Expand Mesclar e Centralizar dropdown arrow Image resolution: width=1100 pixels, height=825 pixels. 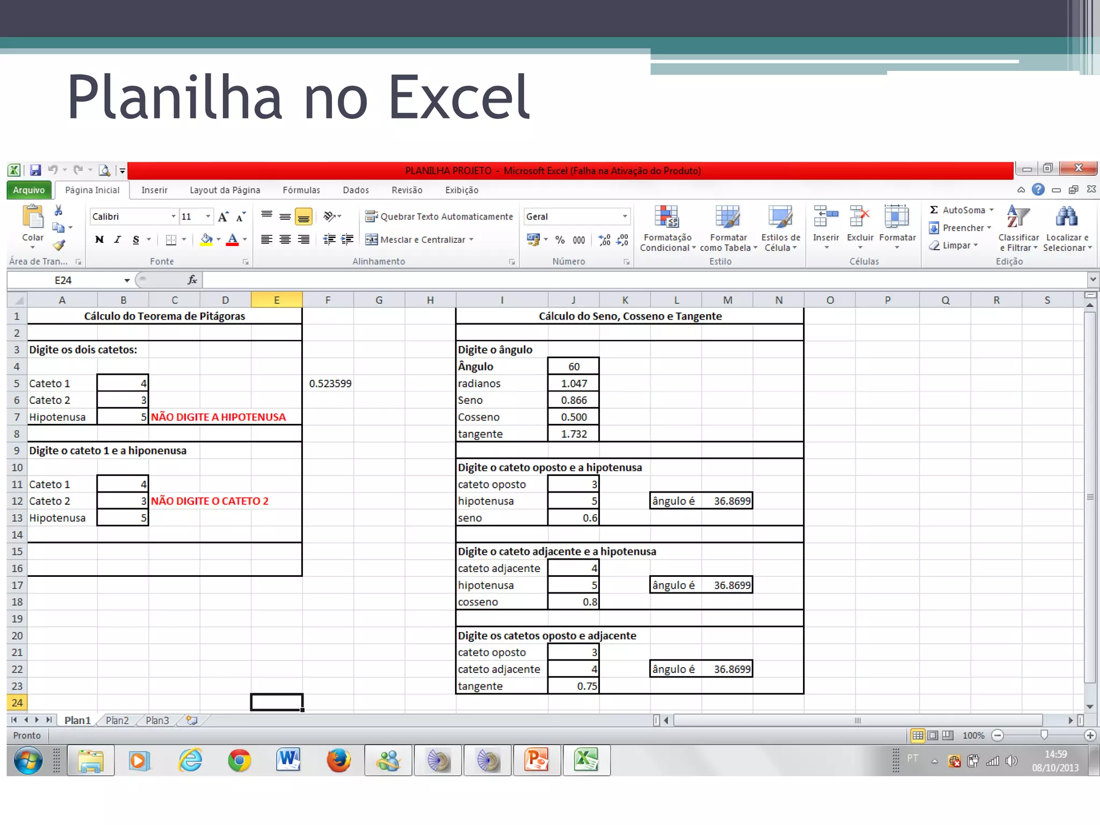coord(472,240)
